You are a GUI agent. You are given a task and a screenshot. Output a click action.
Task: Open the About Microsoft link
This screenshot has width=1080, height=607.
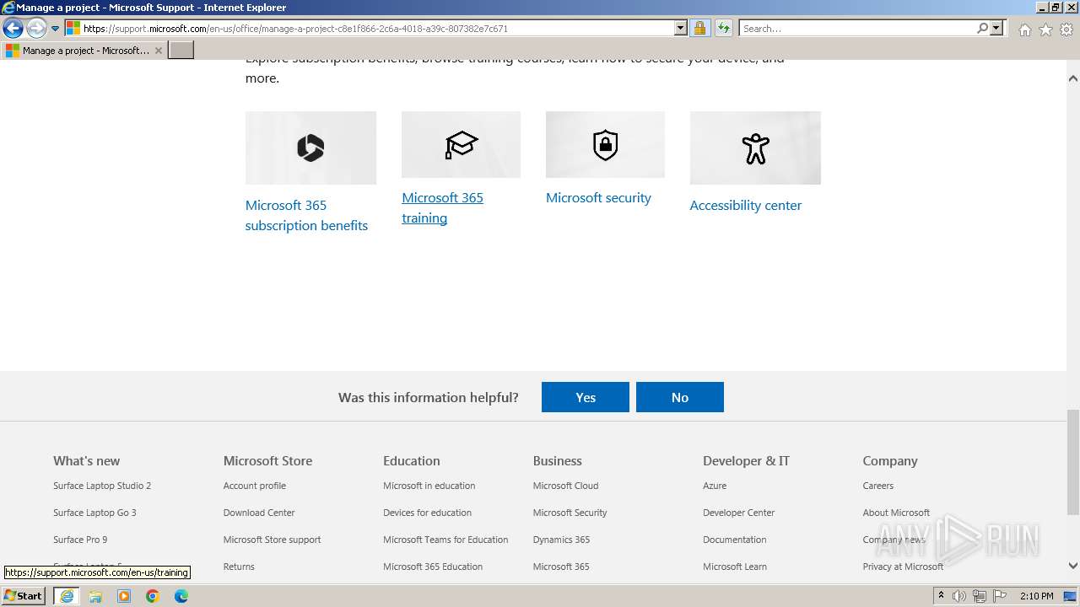pos(896,513)
